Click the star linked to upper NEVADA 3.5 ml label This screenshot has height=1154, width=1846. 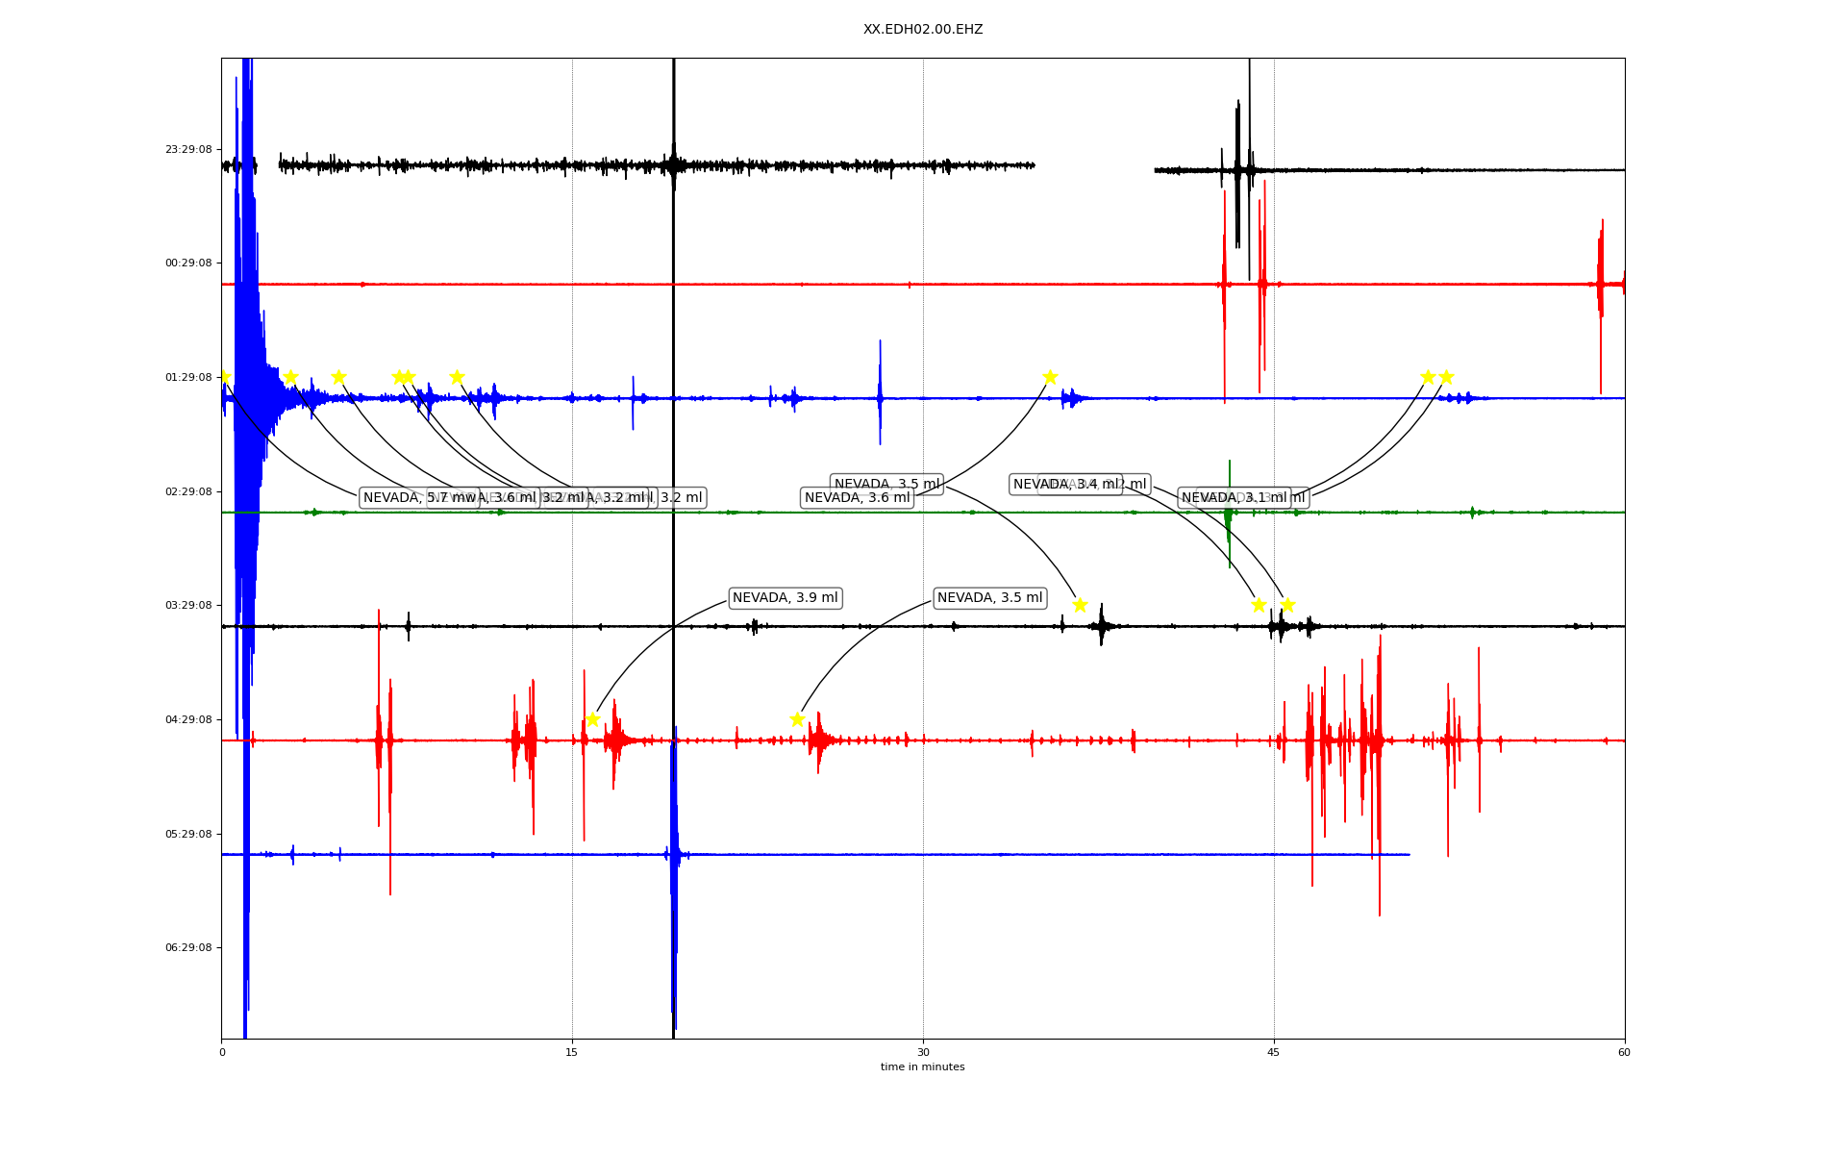[x=1080, y=605]
